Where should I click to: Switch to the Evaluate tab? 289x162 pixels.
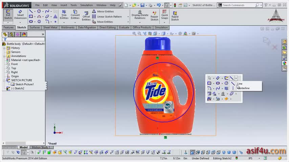124,27
